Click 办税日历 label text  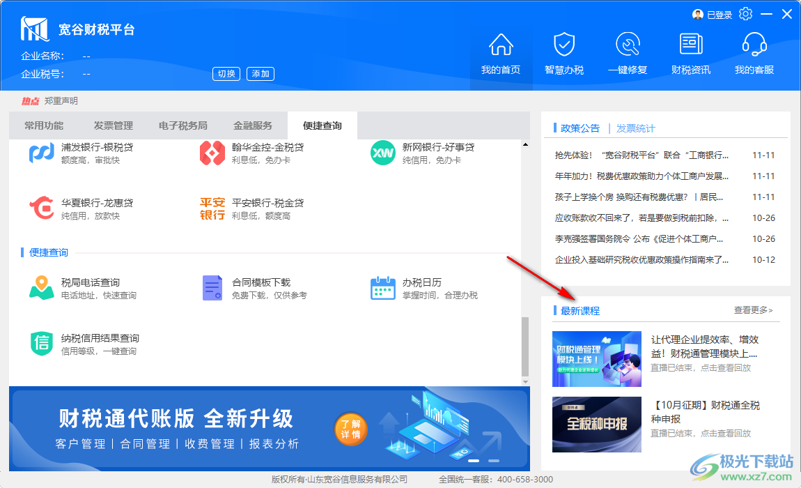coord(422,282)
